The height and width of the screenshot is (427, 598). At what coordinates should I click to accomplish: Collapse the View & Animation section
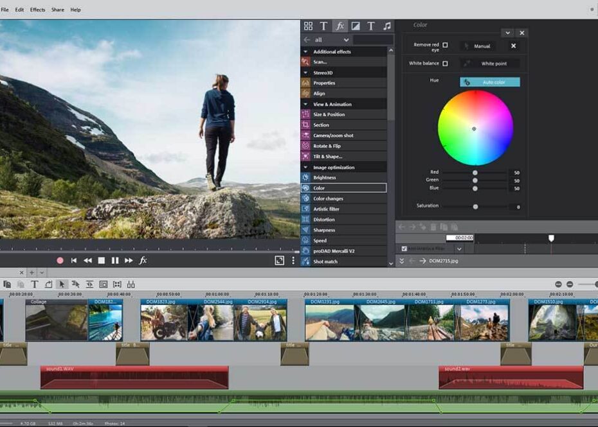pyautogui.click(x=305, y=104)
